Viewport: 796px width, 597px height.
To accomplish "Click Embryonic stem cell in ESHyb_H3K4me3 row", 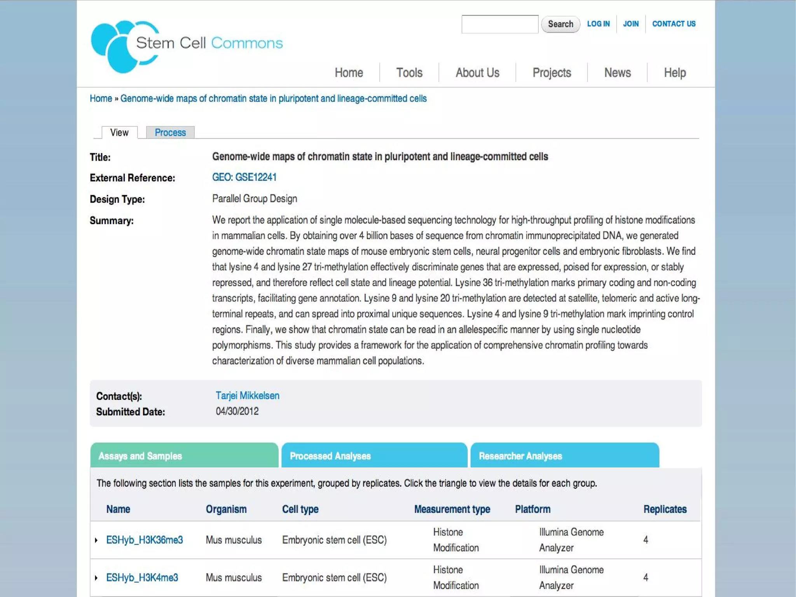I will tap(334, 578).
